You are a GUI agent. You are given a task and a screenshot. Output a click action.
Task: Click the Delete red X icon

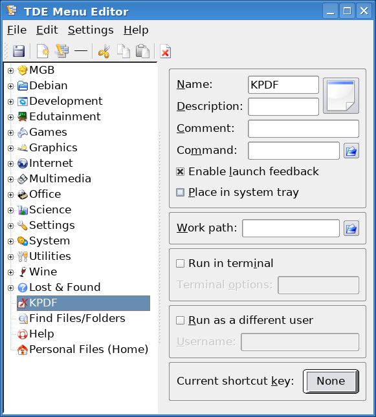[x=166, y=51]
